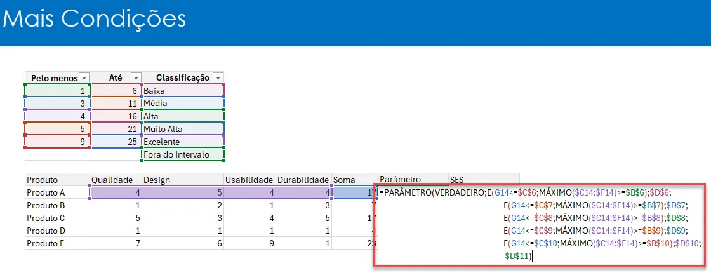The width and height of the screenshot is (711, 275).
Task: Select Produto C's Qualidade value 5
Action: [116, 218]
